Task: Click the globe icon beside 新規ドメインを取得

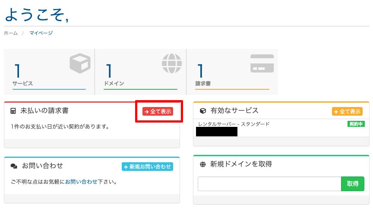Action: click(x=203, y=164)
